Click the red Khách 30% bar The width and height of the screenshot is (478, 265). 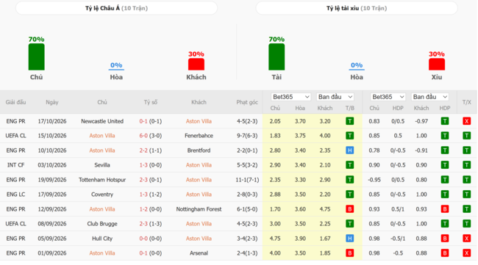pos(196,64)
